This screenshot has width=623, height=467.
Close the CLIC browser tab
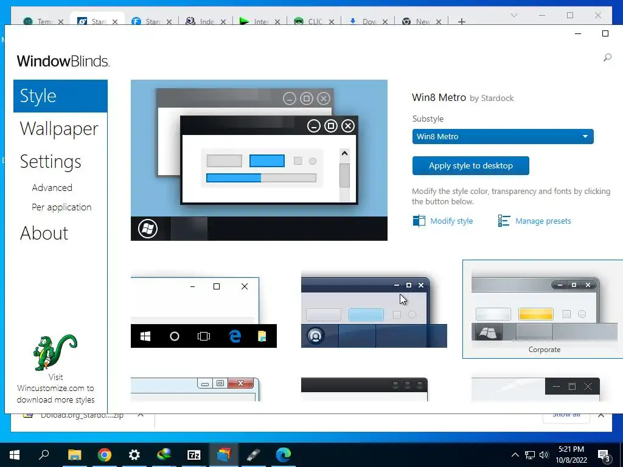click(x=332, y=22)
